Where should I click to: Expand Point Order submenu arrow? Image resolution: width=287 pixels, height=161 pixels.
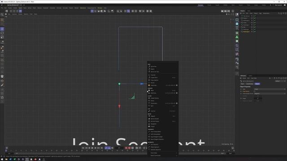coord(176,153)
